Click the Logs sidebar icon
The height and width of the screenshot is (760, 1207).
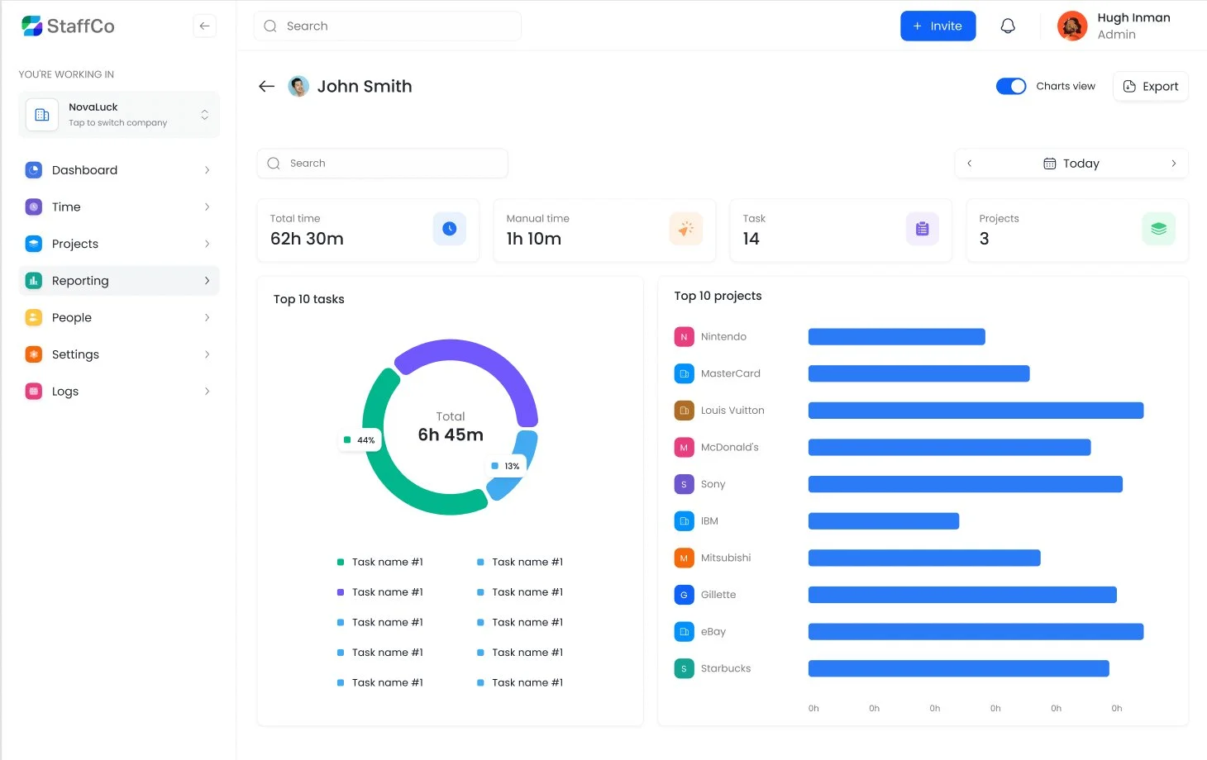(33, 391)
